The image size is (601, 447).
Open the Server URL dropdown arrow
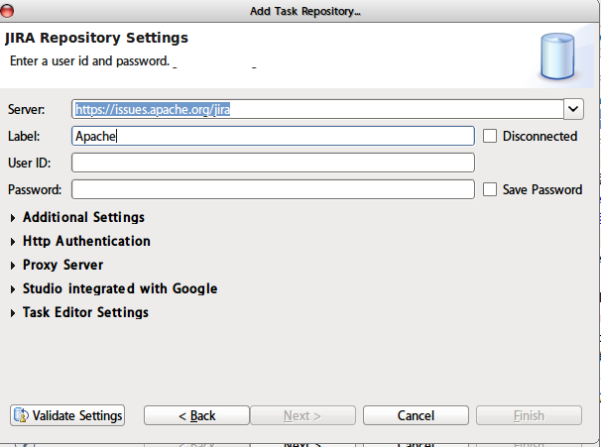[573, 109]
